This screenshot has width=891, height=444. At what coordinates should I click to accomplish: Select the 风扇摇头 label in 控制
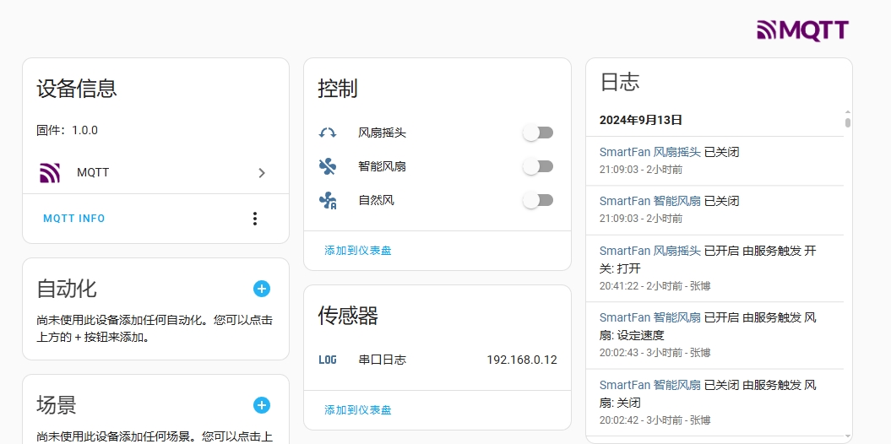pyautogui.click(x=382, y=133)
